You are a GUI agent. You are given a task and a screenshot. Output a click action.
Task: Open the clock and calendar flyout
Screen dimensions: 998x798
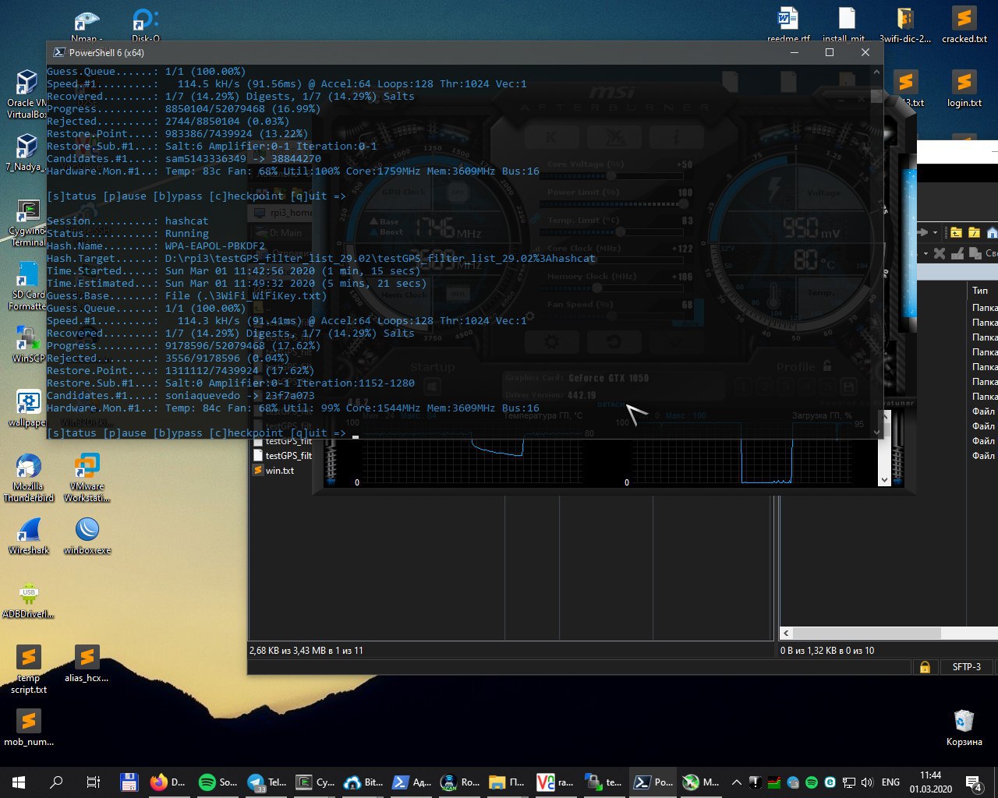click(930, 782)
